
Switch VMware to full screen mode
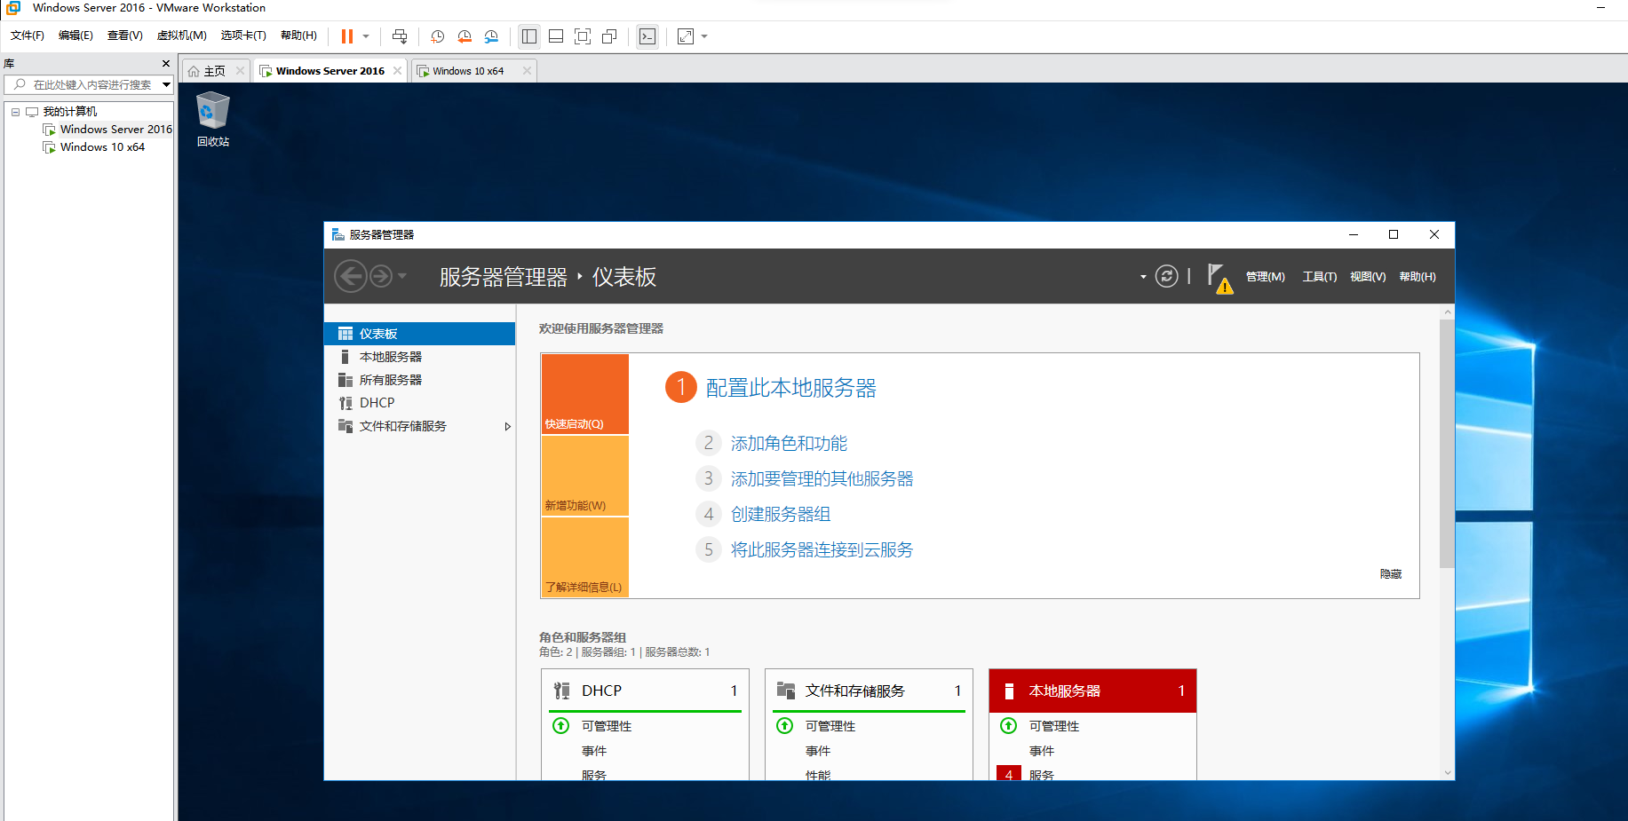[x=583, y=36]
